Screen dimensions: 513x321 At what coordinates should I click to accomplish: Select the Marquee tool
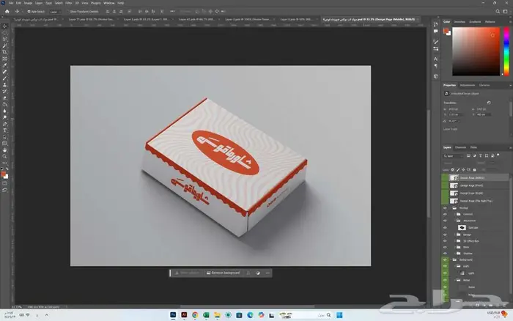[x=4, y=32]
